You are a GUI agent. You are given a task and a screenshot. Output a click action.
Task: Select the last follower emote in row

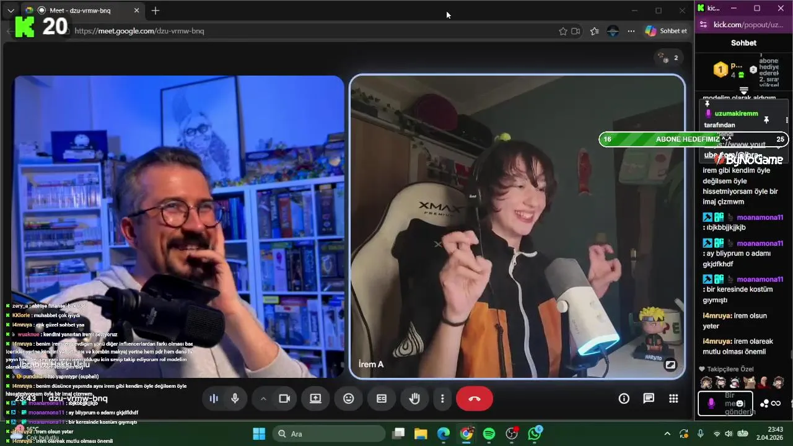pos(779,382)
